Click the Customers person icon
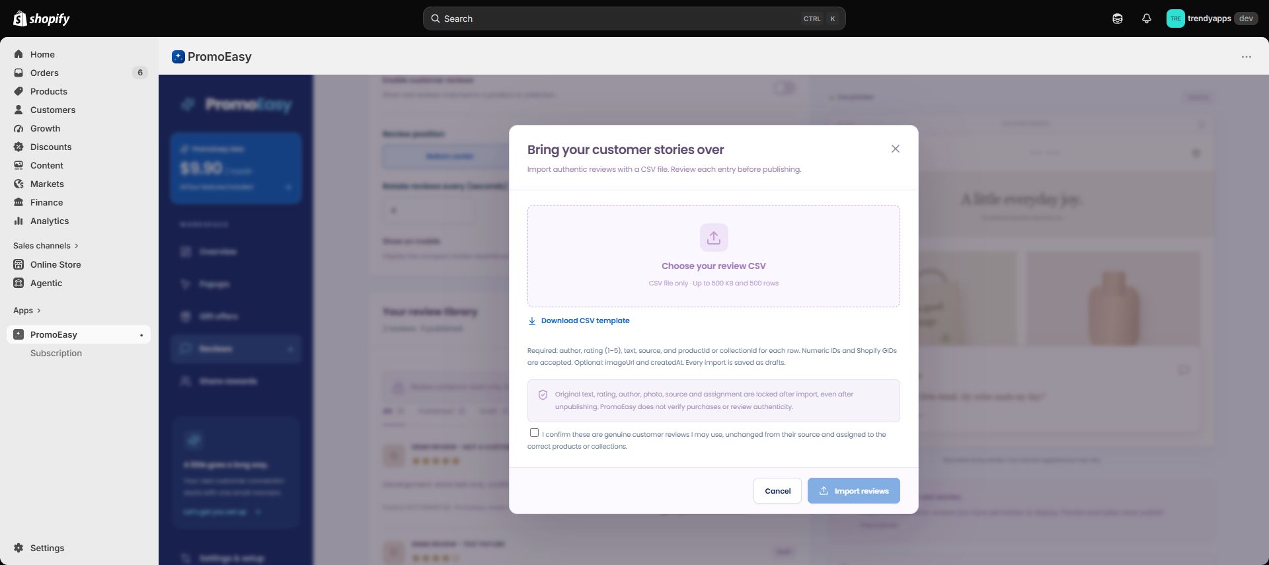This screenshot has width=1269, height=565. [19, 110]
